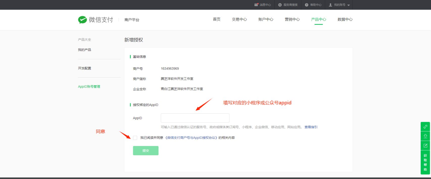431x179 pixels.
Task: Click 帮助中心 in the top bar
Action: [316, 5]
